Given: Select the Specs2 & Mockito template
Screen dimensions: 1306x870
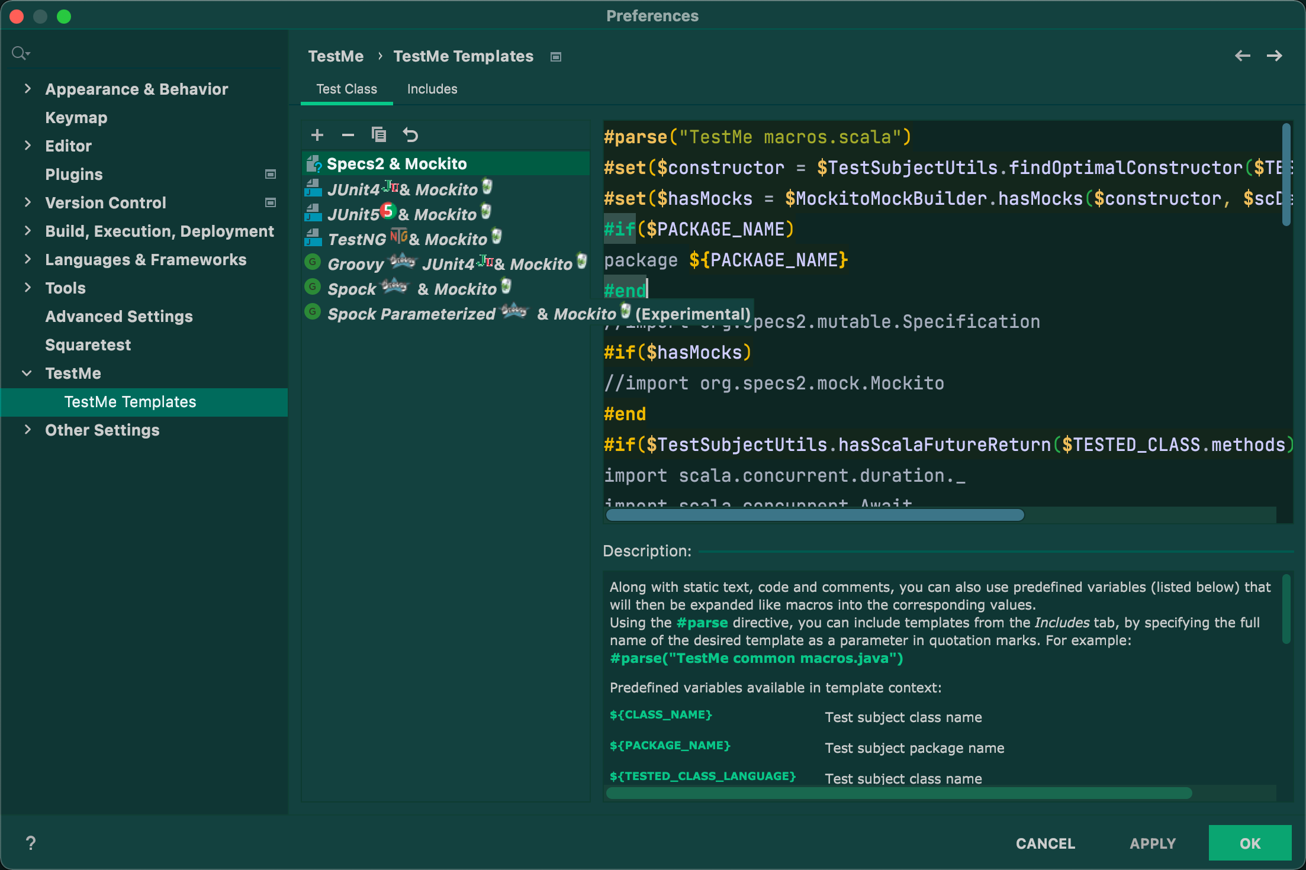Looking at the screenshot, I should tap(445, 163).
